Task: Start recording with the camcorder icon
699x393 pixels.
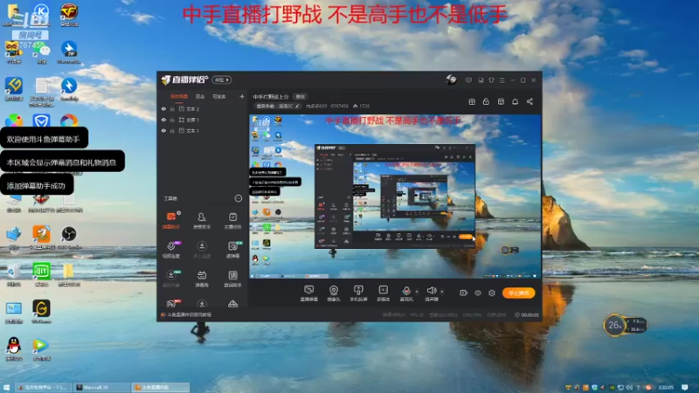Action: [x=464, y=293]
